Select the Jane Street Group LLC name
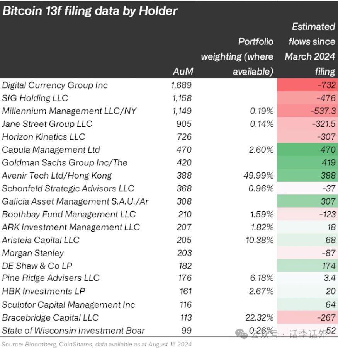The width and height of the screenshot is (338, 348). (x=47, y=124)
